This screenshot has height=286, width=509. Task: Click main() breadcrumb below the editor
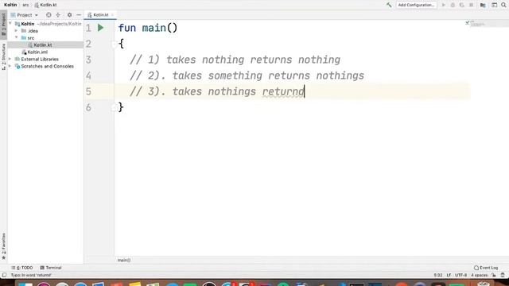(124, 260)
